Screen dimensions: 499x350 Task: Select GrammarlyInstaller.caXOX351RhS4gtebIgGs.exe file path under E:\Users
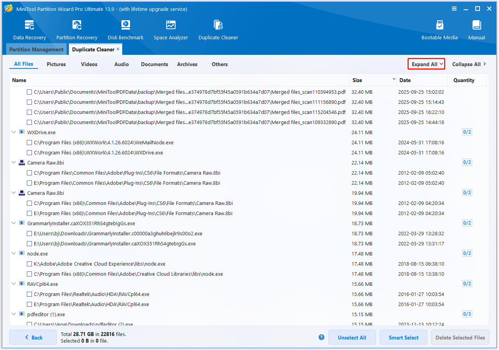click(x=115, y=244)
